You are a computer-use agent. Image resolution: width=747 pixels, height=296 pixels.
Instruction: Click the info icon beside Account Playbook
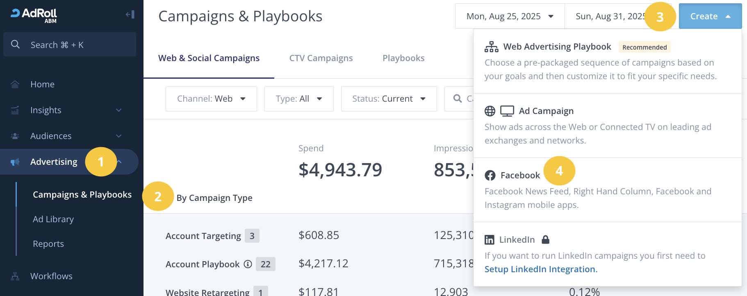pos(248,264)
